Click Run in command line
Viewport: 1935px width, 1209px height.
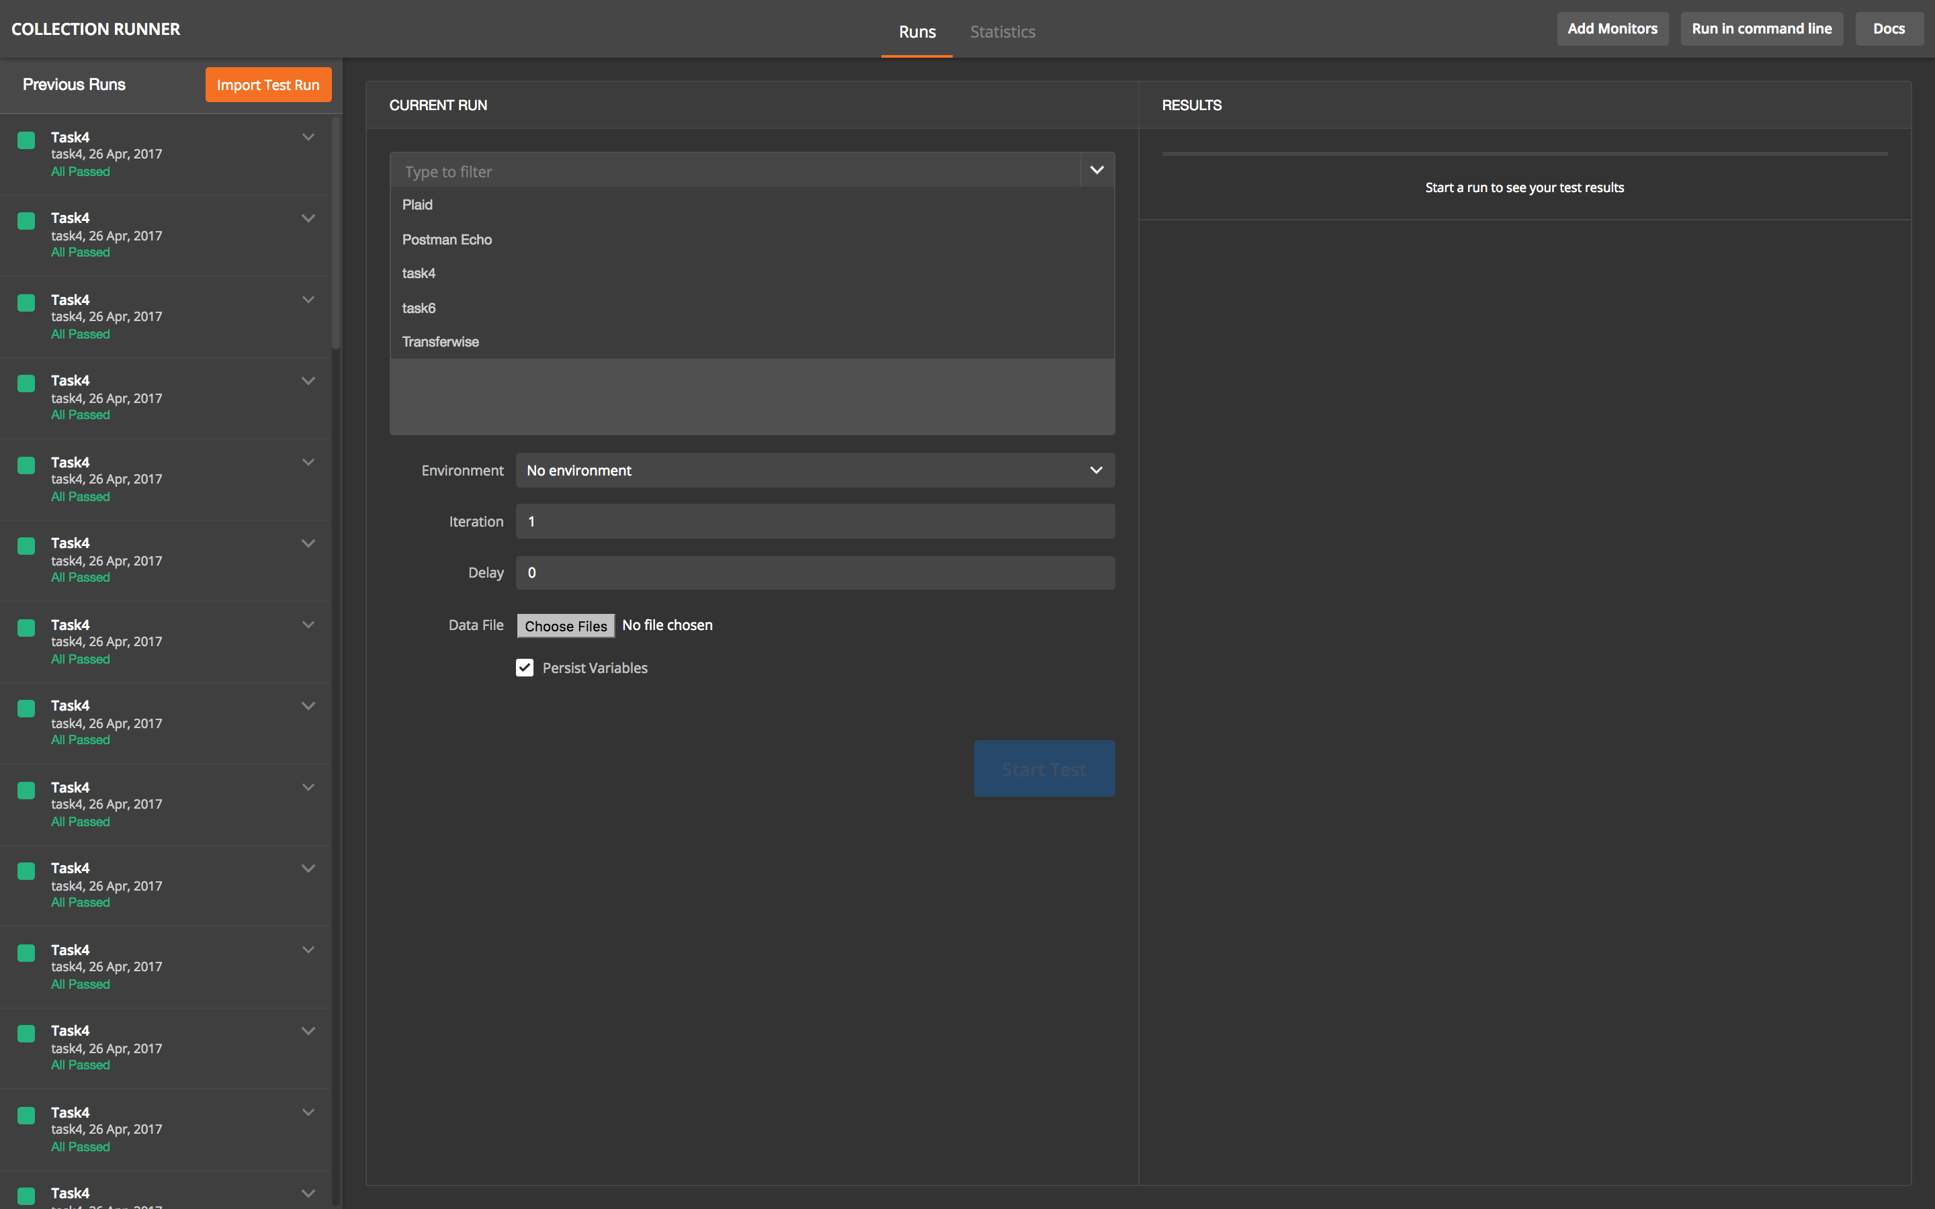(x=1761, y=29)
